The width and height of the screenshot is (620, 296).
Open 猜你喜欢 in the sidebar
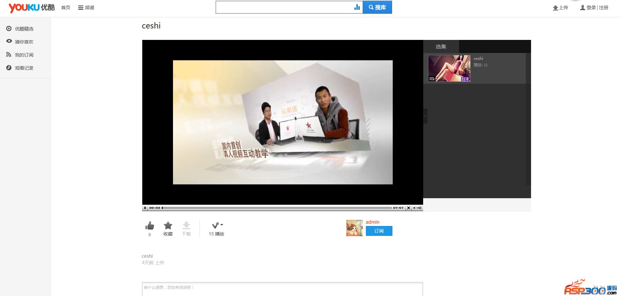tap(24, 42)
